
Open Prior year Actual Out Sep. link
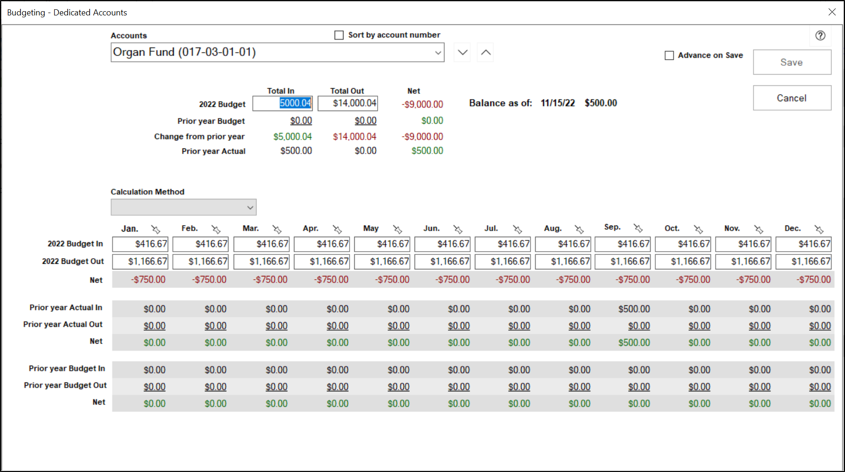tap(639, 326)
